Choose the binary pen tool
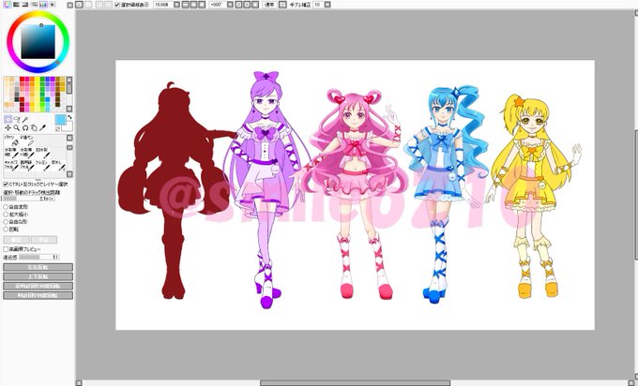 point(27,141)
